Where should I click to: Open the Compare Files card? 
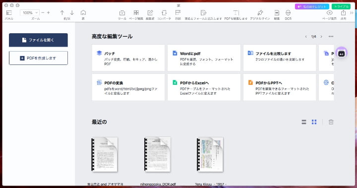tap(280, 58)
